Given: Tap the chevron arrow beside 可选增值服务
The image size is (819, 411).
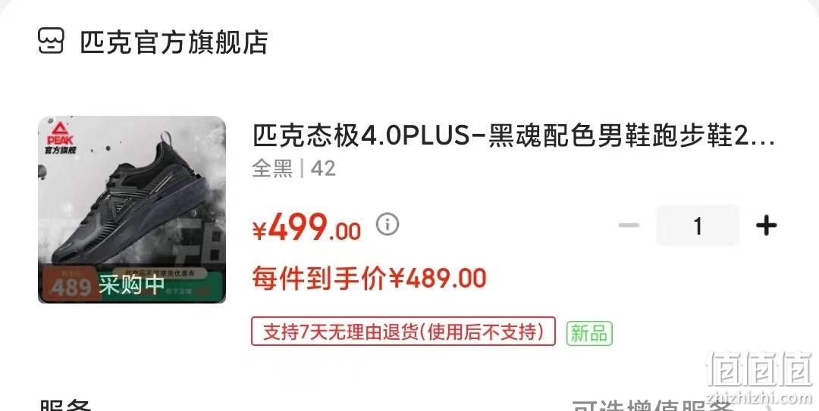Looking at the screenshot, I should point(772,406).
